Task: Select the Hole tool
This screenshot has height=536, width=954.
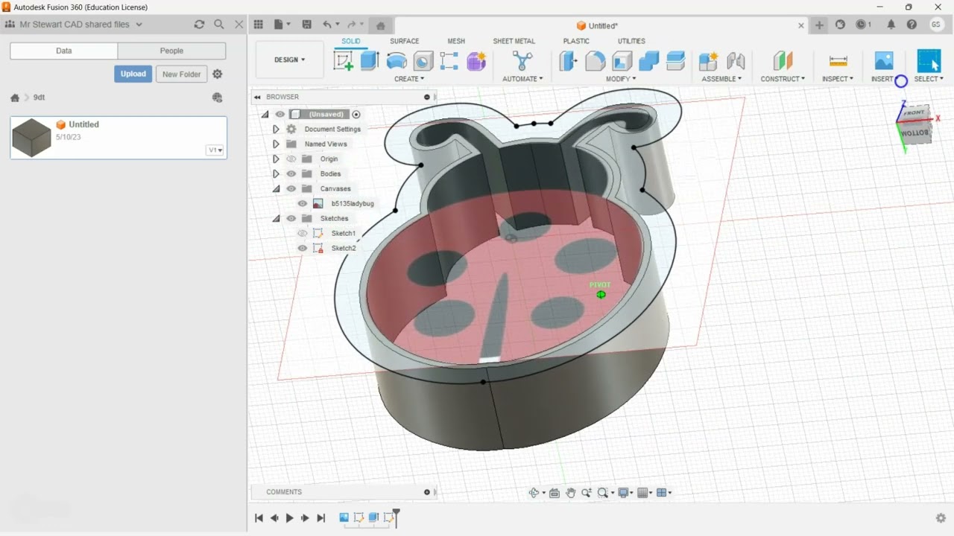Action: click(423, 61)
